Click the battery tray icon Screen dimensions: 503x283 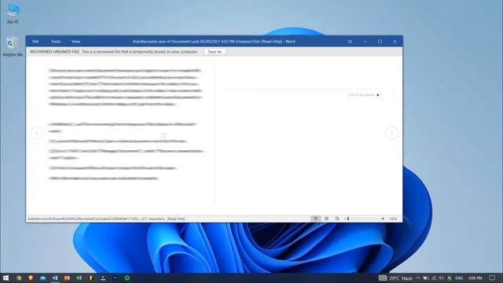pyautogui.click(x=426, y=278)
